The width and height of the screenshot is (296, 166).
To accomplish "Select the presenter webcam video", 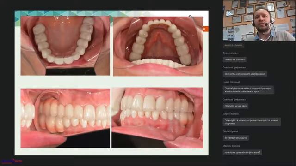I will point(259,21).
